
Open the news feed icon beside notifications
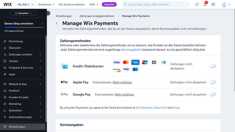213,5
